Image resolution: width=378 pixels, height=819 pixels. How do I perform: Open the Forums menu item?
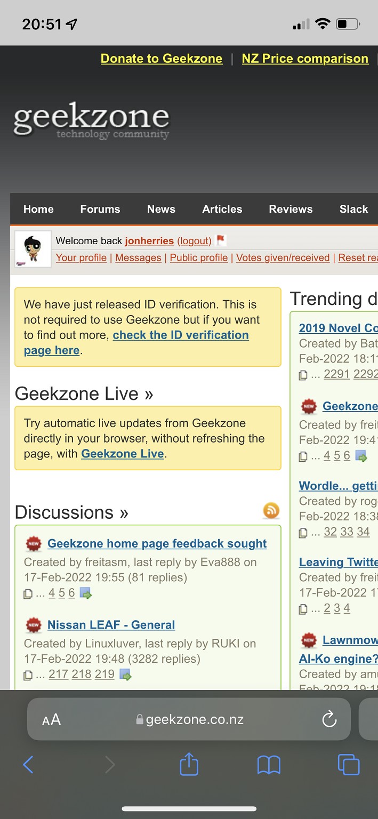100,209
